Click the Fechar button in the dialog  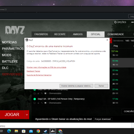pos(101,86)
